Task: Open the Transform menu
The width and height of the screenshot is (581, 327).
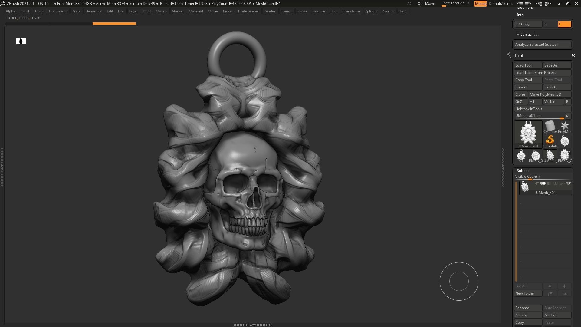Action: (351, 11)
